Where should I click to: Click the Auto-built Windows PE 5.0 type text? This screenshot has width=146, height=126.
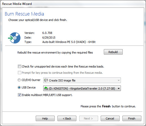[69, 42]
